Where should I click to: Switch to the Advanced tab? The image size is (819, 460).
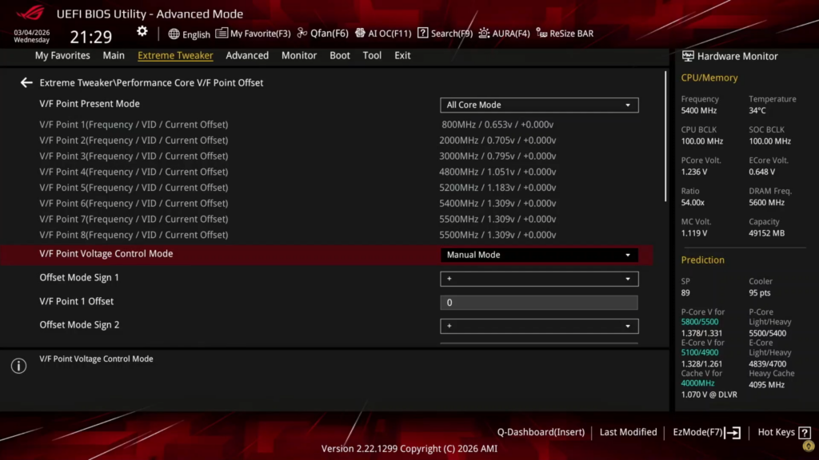tap(247, 55)
